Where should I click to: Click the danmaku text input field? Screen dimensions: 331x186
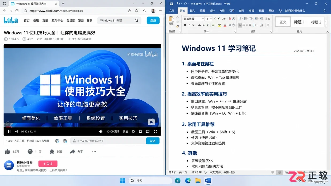coord(108,141)
